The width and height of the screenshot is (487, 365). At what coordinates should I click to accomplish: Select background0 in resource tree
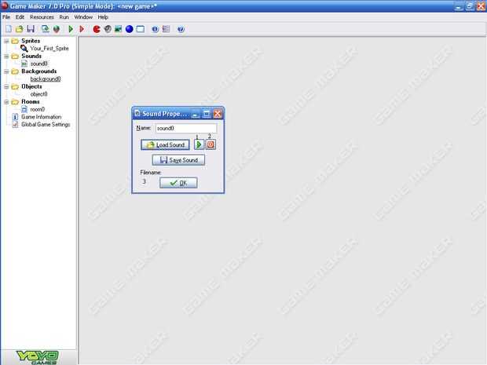click(46, 78)
